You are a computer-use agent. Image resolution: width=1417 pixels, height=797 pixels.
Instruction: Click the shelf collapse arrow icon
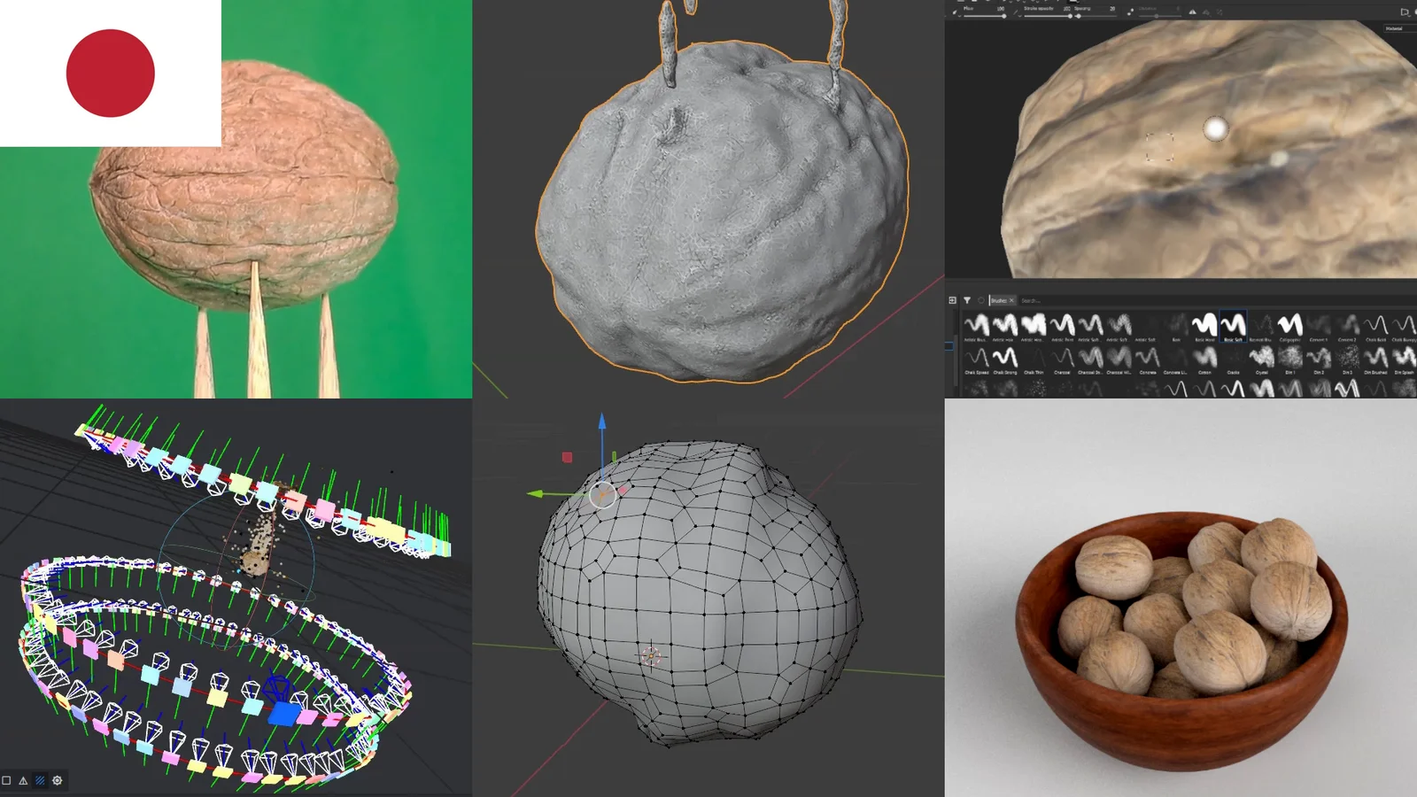[x=952, y=300]
